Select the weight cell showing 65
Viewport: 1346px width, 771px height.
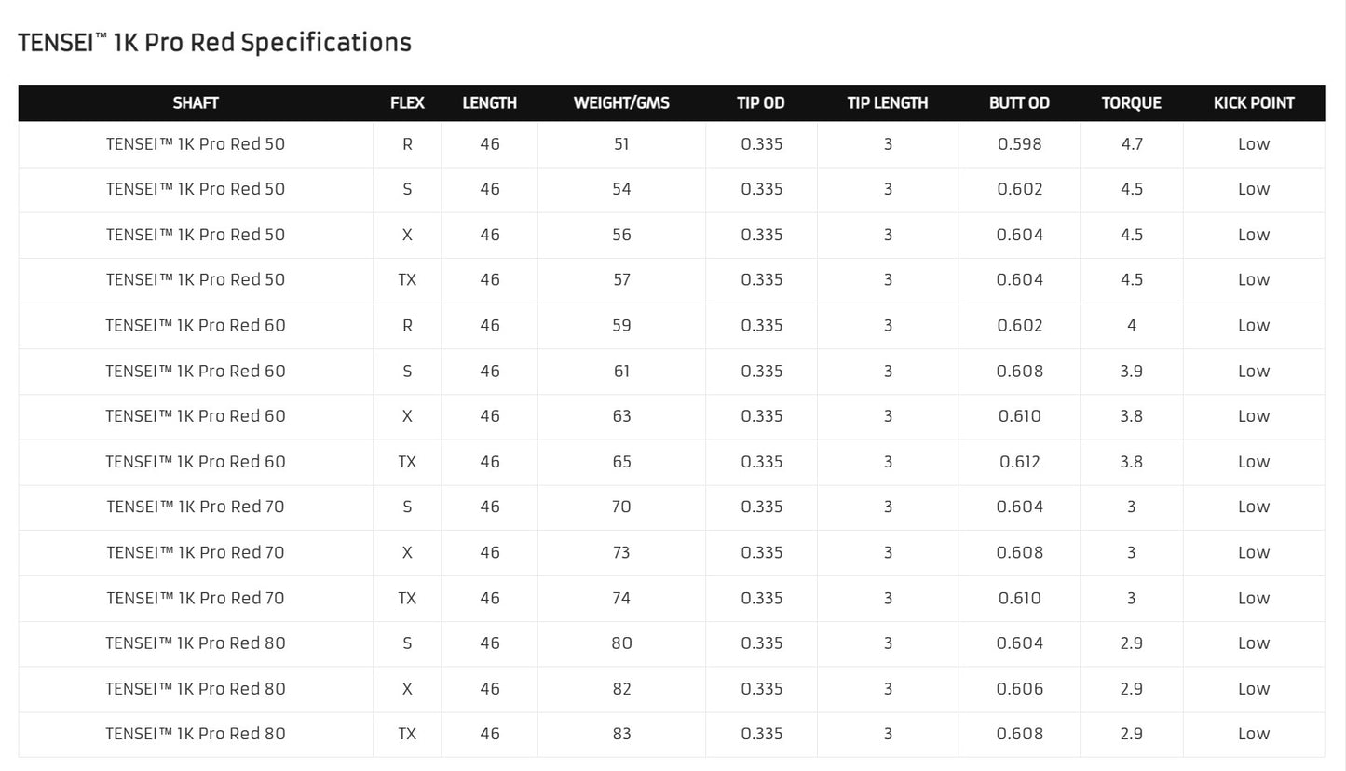[x=621, y=462]
